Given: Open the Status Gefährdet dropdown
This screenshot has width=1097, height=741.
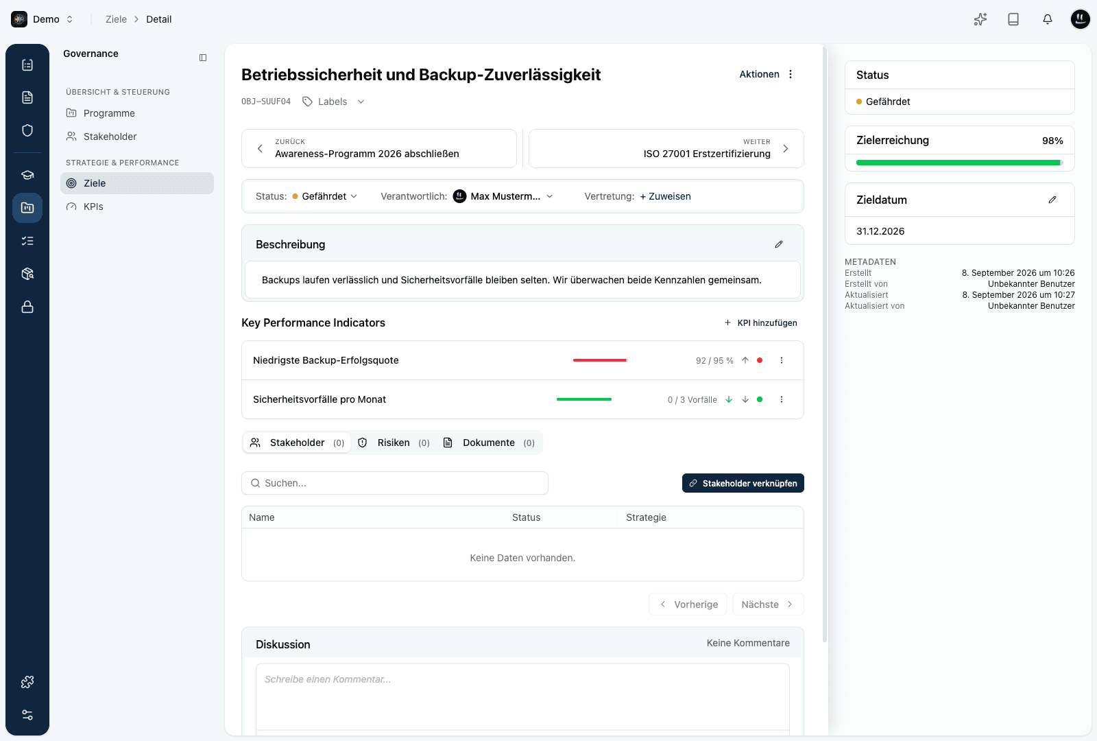Looking at the screenshot, I should (x=325, y=196).
